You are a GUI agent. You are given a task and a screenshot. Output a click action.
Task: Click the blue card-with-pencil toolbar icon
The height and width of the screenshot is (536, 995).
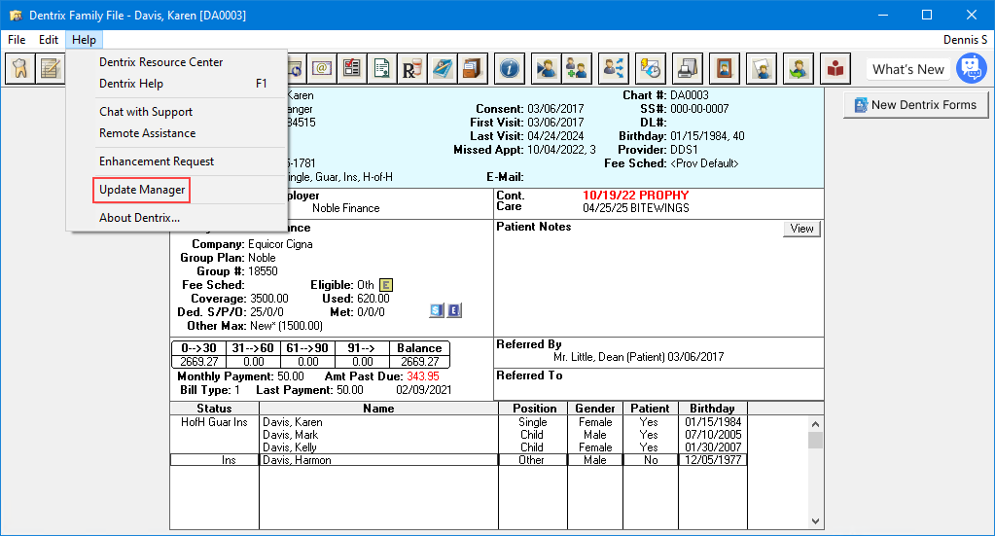point(443,68)
